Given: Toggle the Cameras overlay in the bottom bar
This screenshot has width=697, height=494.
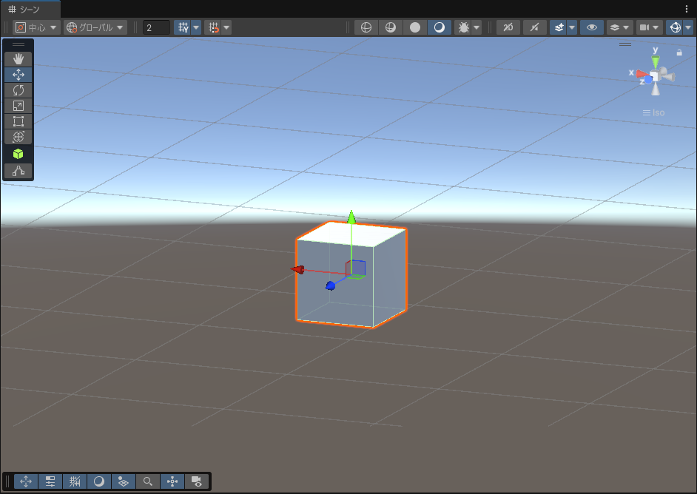Looking at the screenshot, I should coord(197,481).
